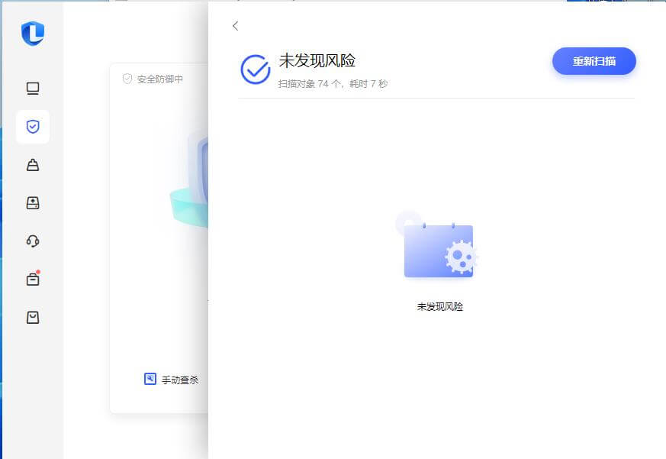Go back using the left arrow
The width and height of the screenshot is (666, 459).
point(235,26)
